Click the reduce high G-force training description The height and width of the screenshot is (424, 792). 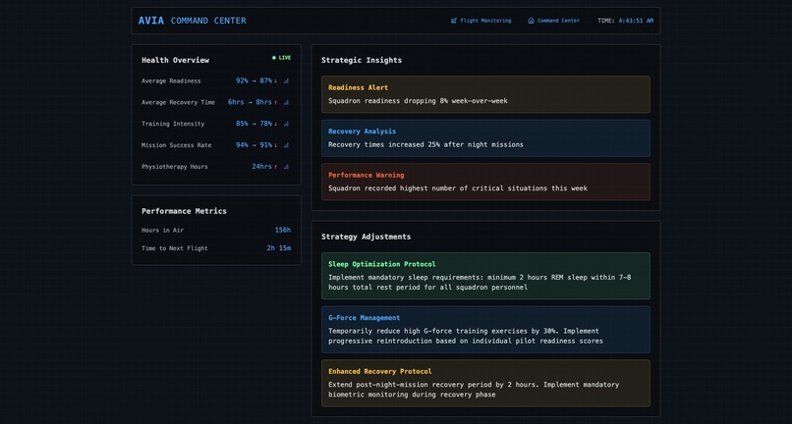point(466,337)
